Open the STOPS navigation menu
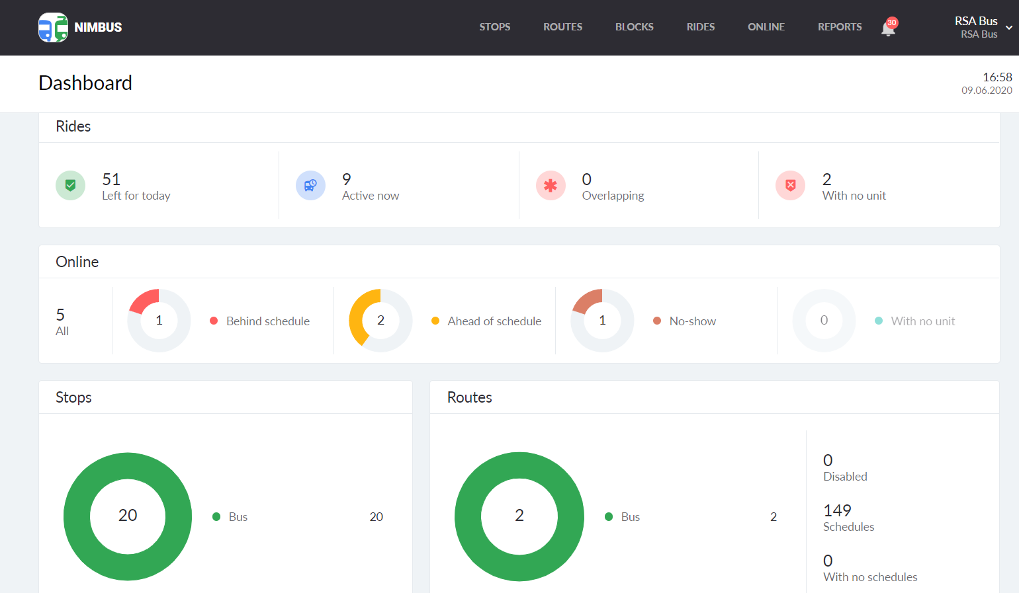This screenshot has height=593, width=1019. coord(494,27)
